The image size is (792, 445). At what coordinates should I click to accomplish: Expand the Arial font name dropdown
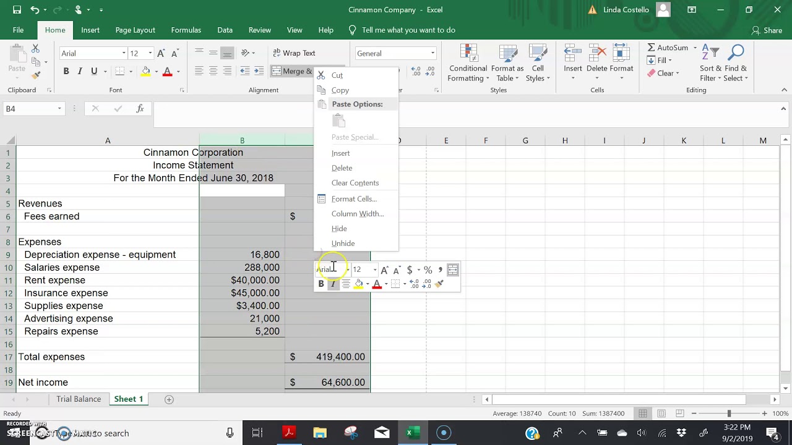point(124,54)
